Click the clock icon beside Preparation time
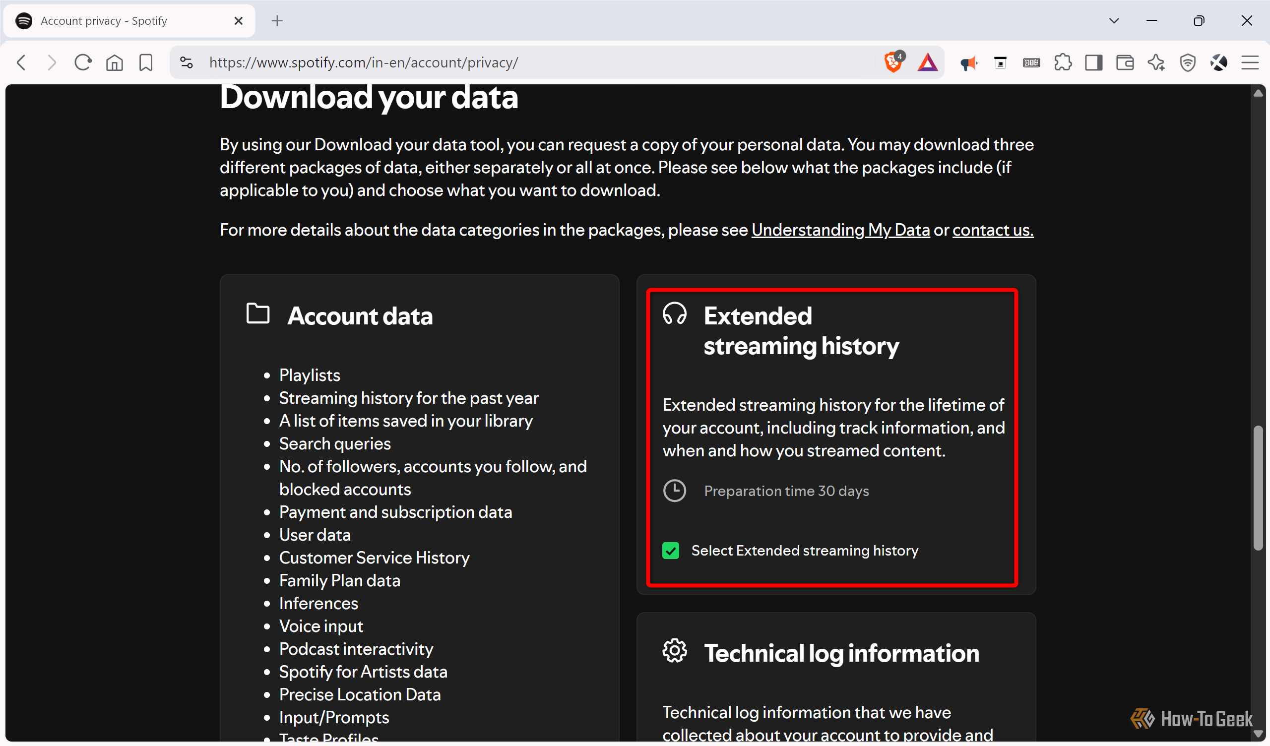Screen dimensions: 1270x746 coord(674,491)
